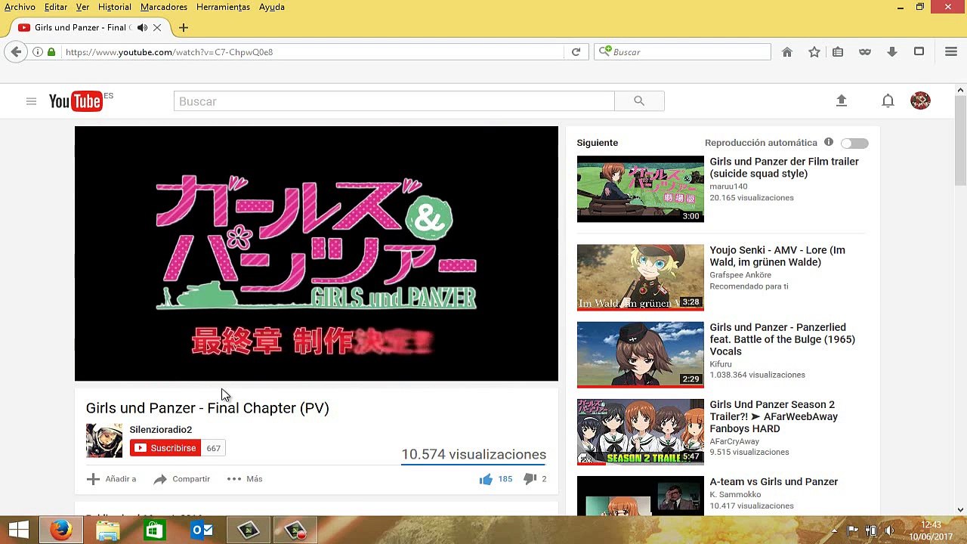
Task: Show the bookmarks list icon
Action: point(838,52)
